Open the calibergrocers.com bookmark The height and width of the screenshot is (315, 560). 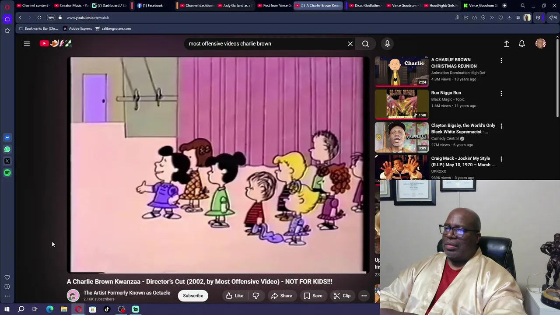click(113, 28)
